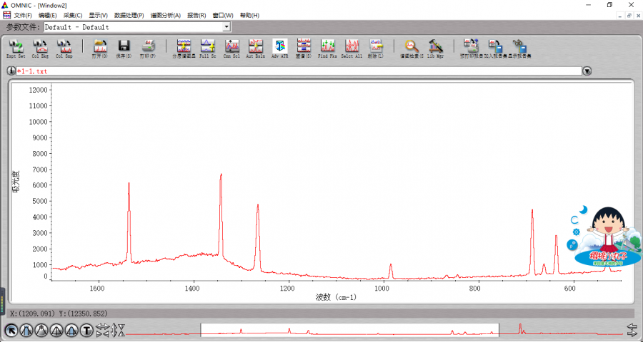
Task: Open the 谱图分析(A) menu
Action: [166, 15]
